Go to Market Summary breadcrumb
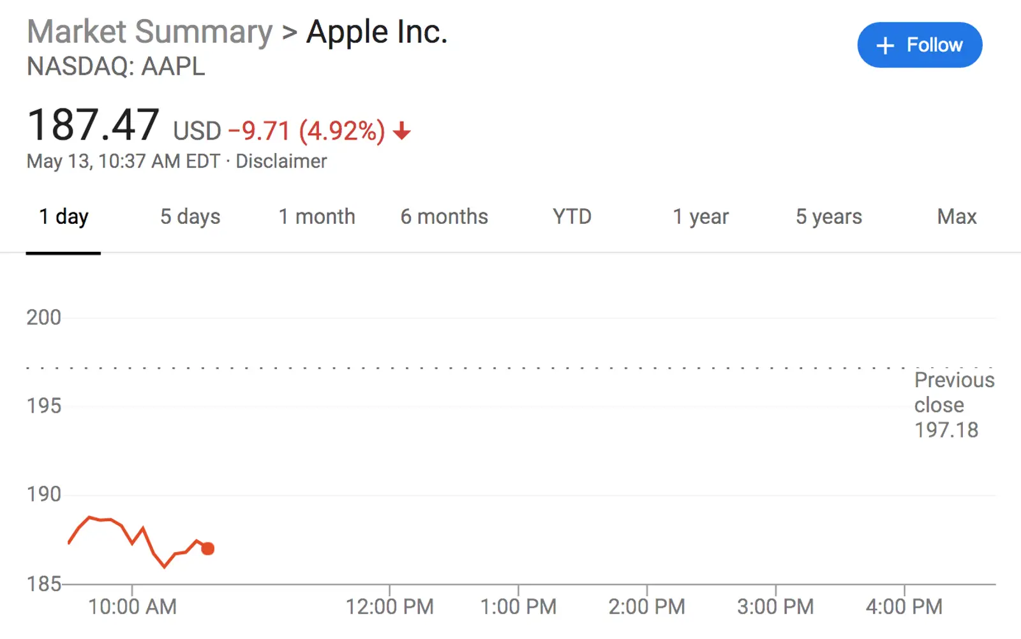This screenshot has width=1021, height=639. point(150,32)
